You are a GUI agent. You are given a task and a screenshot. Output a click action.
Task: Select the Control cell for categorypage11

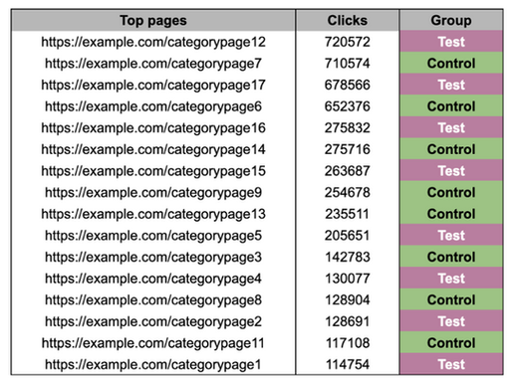pyautogui.click(x=451, y=343)
